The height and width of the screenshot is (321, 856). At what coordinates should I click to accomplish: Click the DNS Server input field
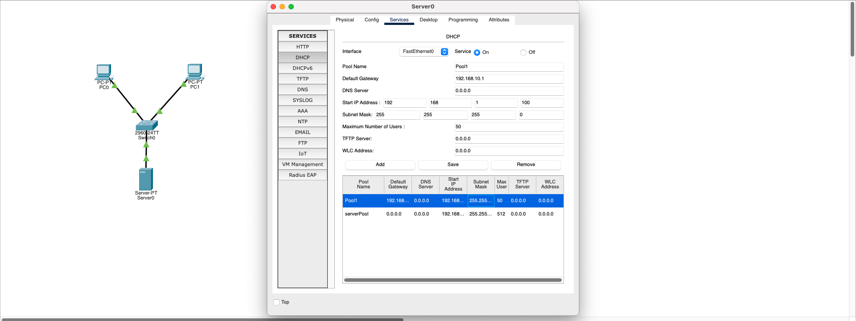(x=509, y=91)
